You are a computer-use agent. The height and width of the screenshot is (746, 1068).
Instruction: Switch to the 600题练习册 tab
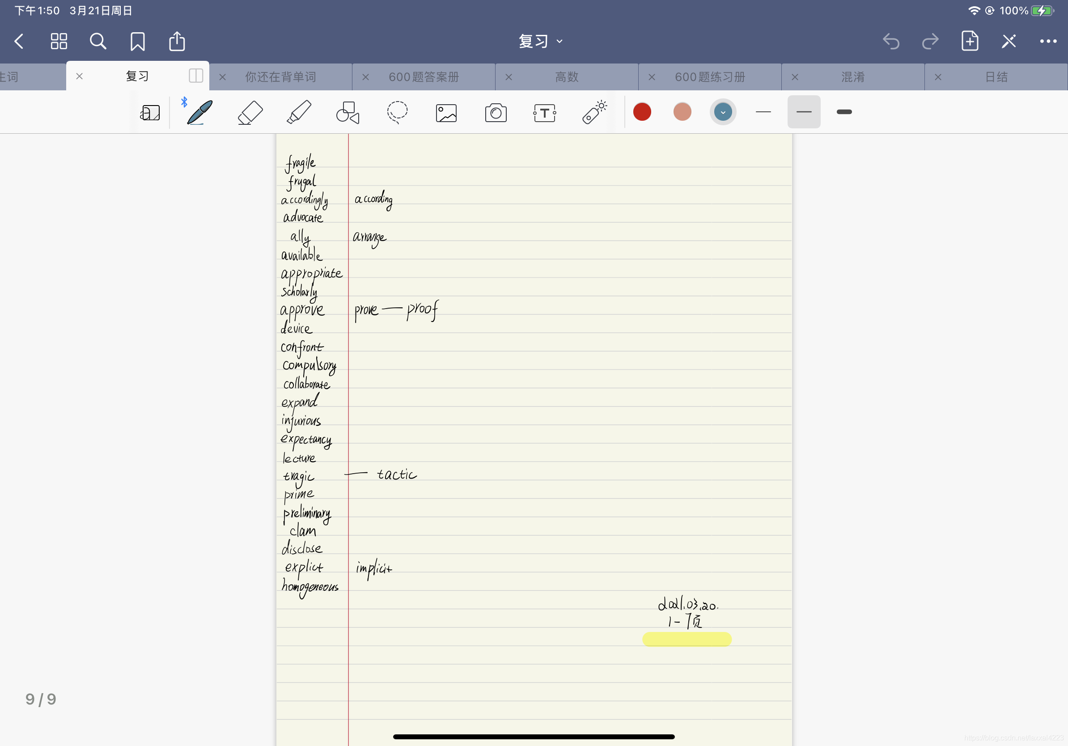(710, 77)
